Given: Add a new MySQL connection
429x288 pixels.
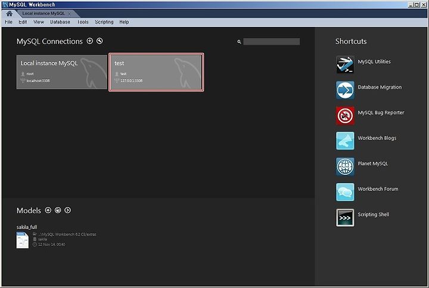Looking at the screenshot, I should [x=90, y=41].
